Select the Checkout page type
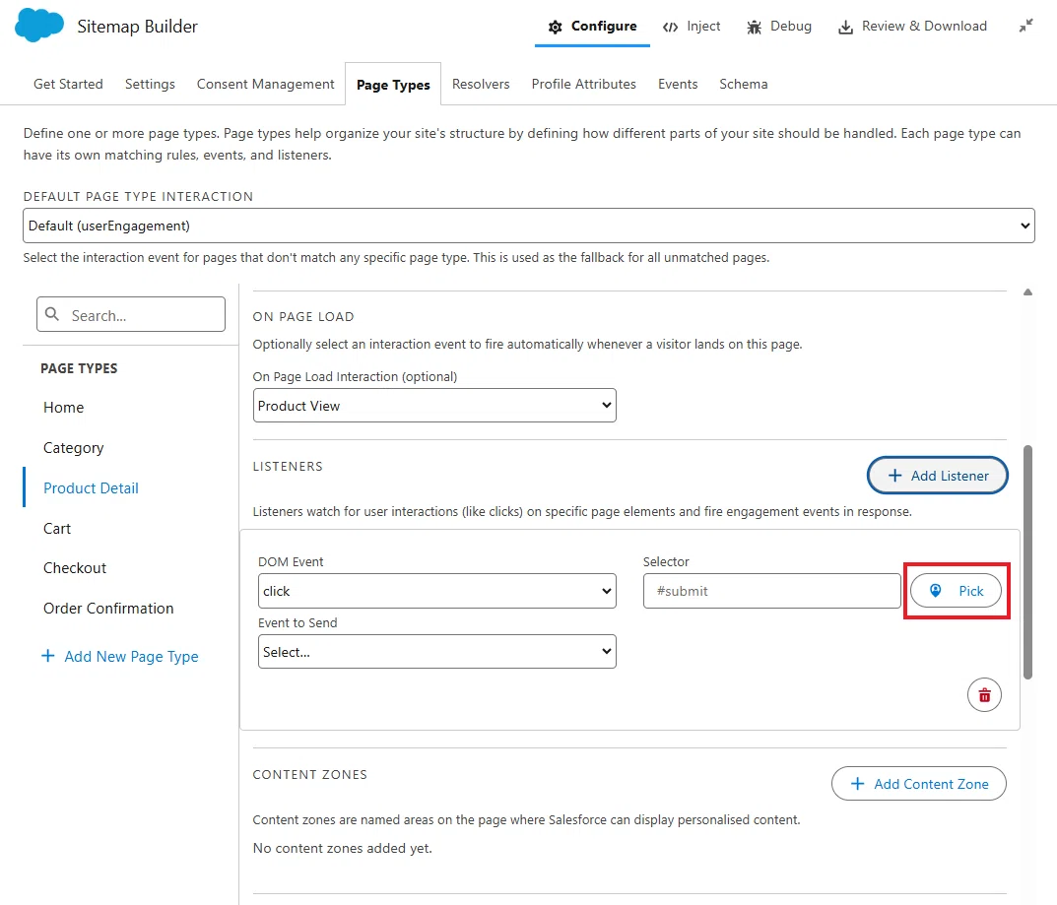Viewport: 1057px width, 905px height. (x=75, y=568)
